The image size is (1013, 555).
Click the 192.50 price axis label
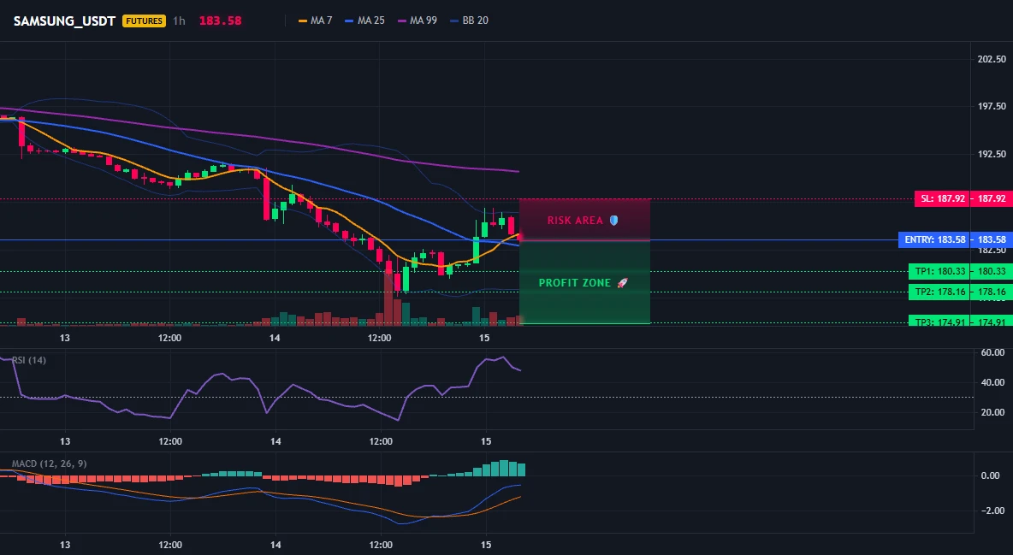[992, 154]
